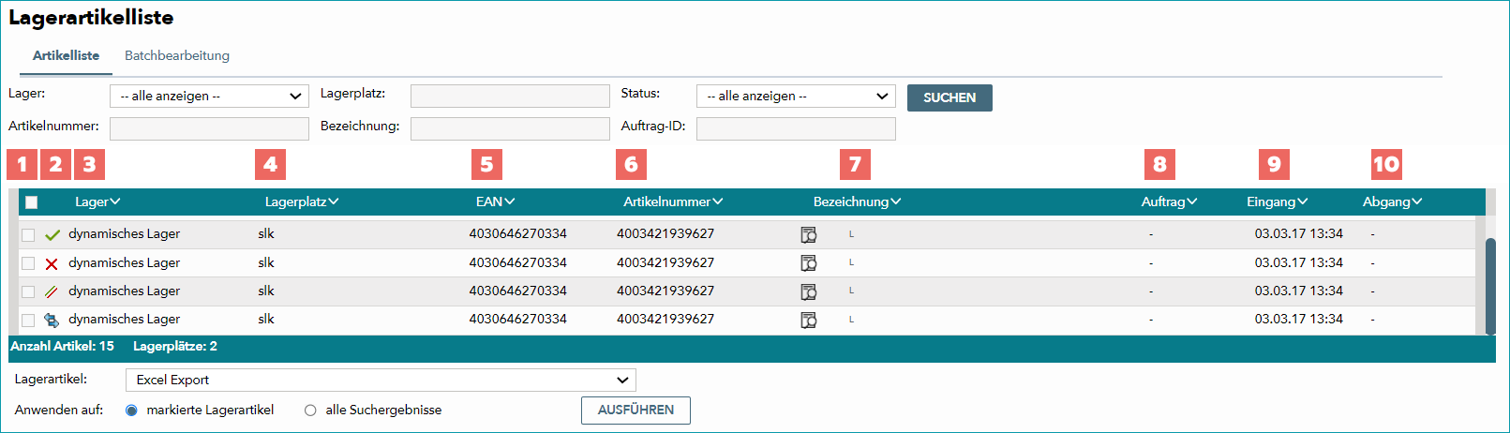Click the AUSFÜHREN button
The width and height of the screenshot is (1510, 433).
pos(635,411)
